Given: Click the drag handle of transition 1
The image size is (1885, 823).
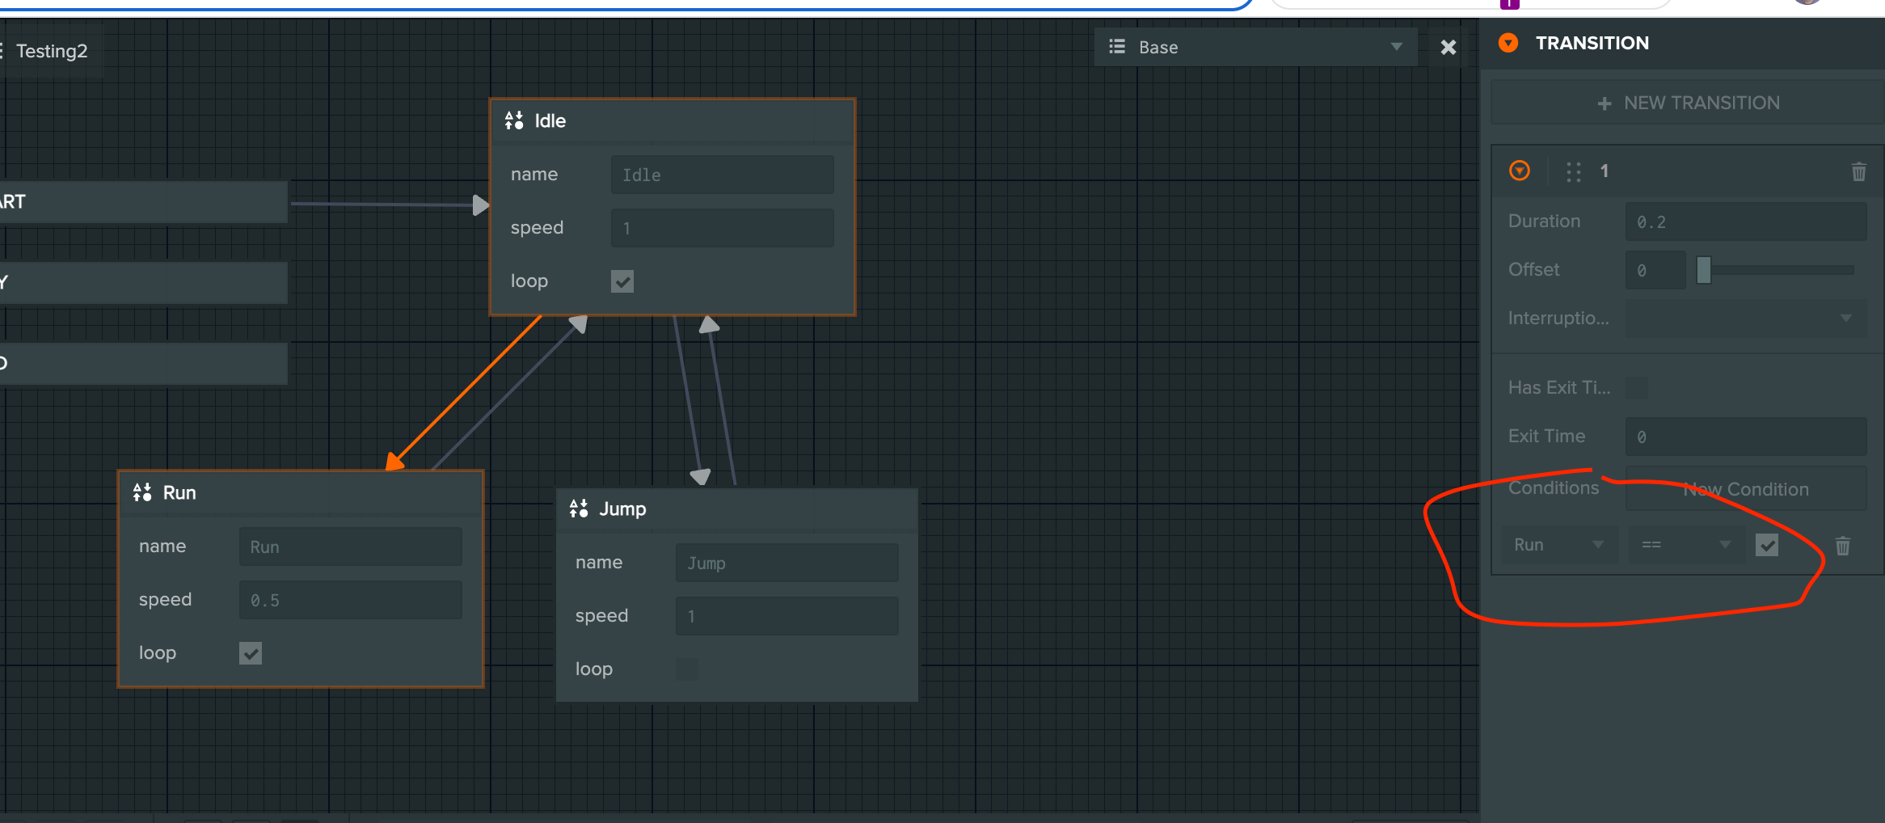Looking at the screenshot, I should tap(1573, 171).
